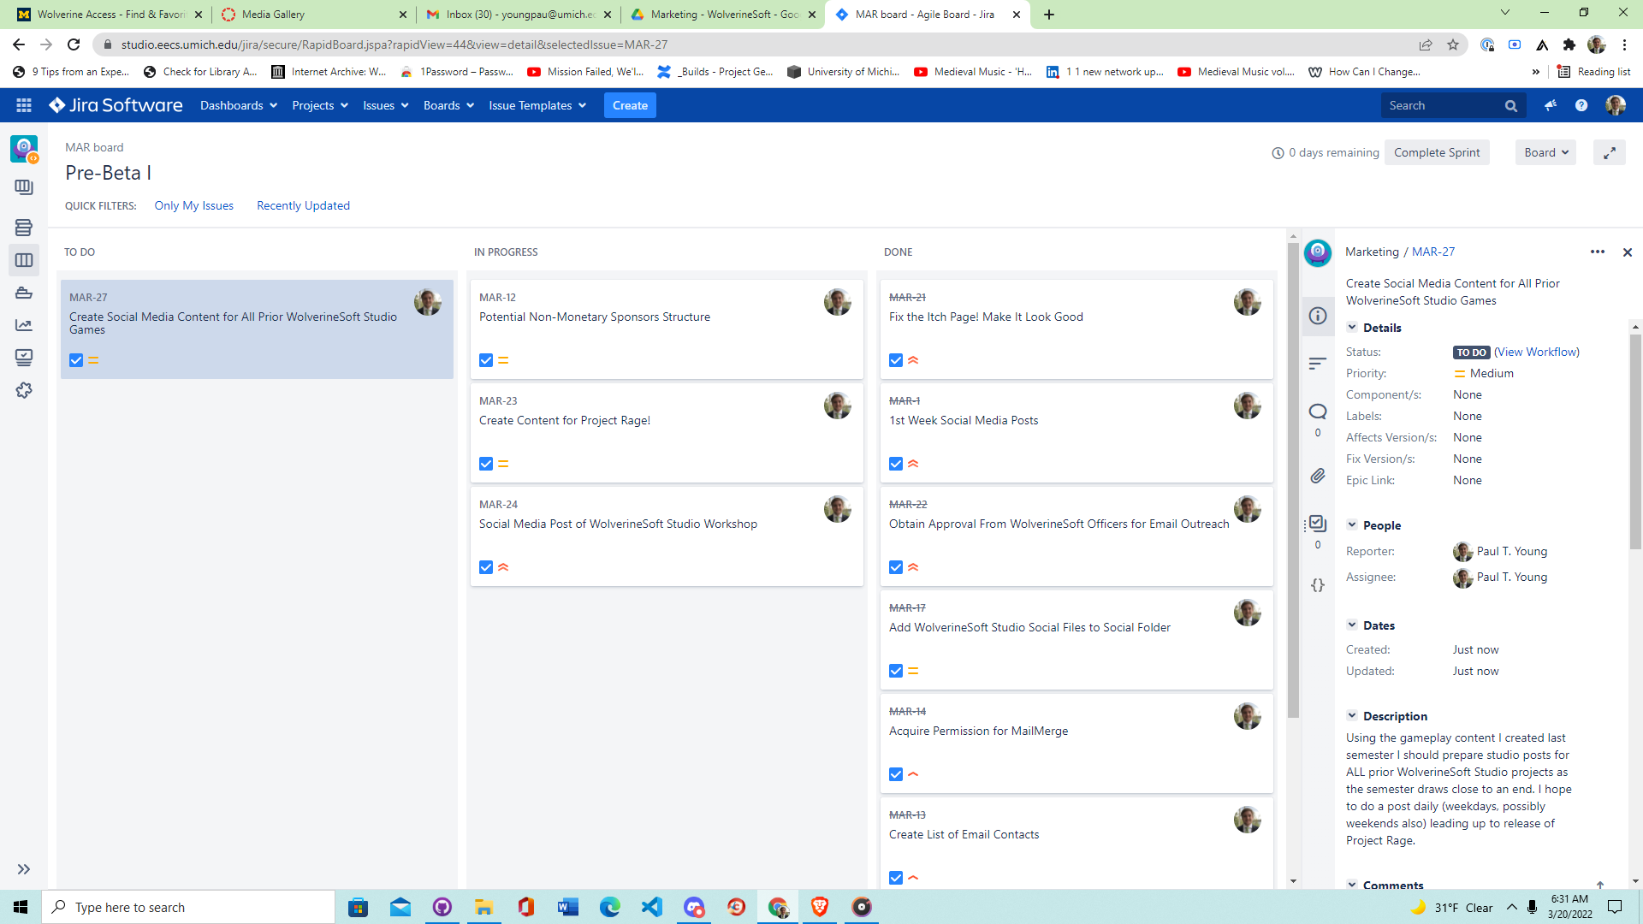Click the task type checkbox icon on MAR-12
This screenshot has width=1643, height=924.
pyautogui.click(x=486, y=360)
